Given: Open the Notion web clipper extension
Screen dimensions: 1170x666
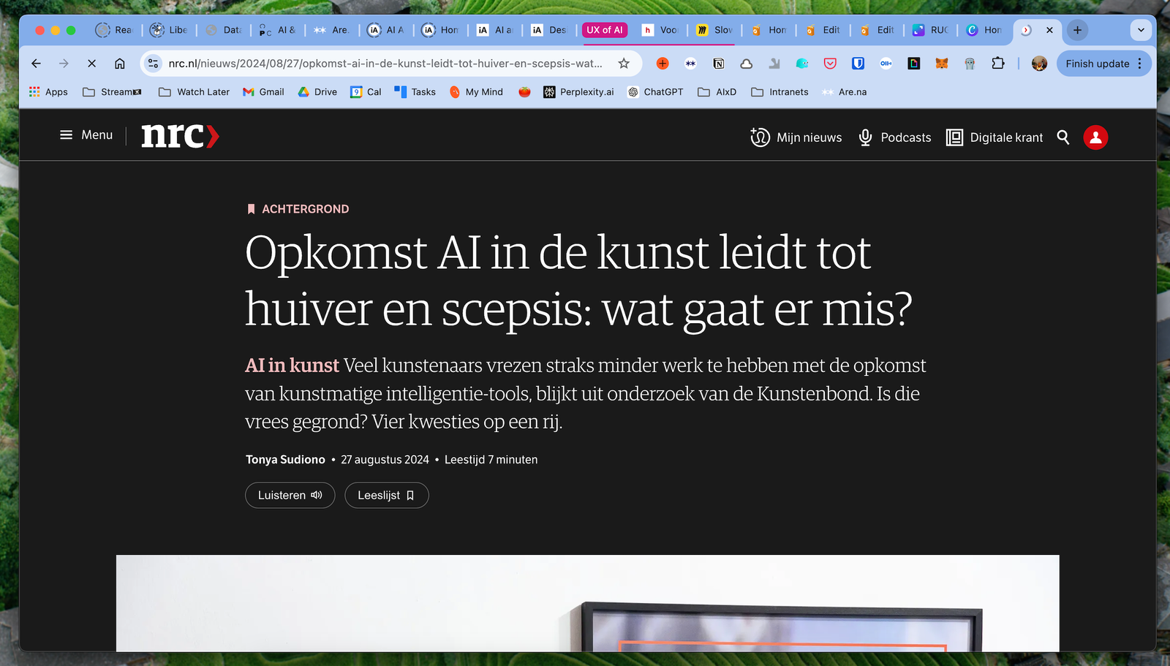Looking at the screenshot, I should pos(719,64).
